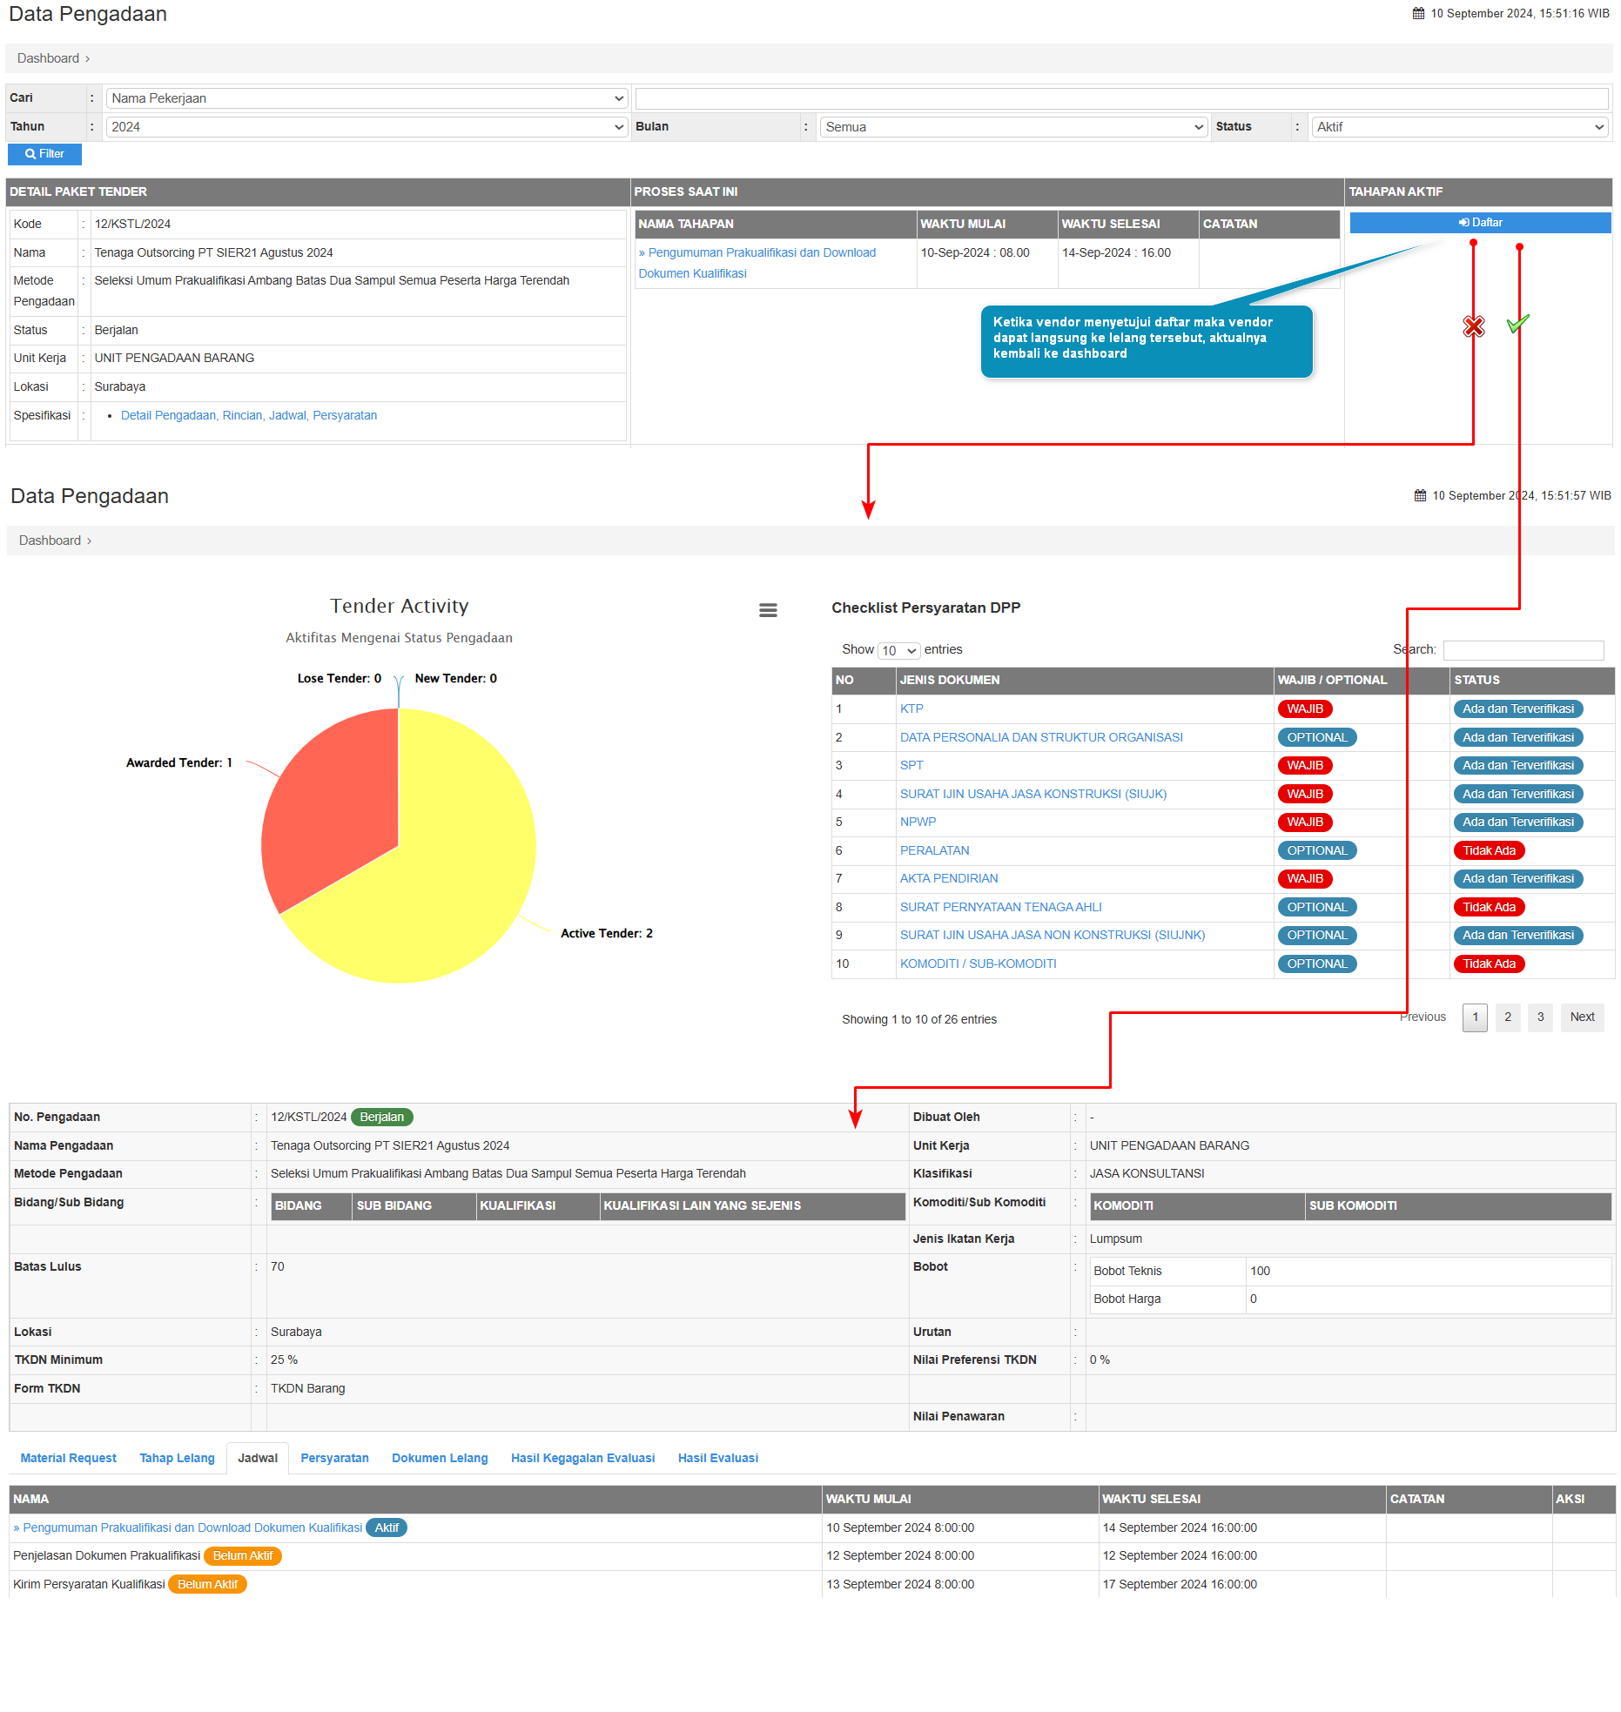The image size is (1621, 1712).
Task: Click the green checkmark icon
Action: [x=1517, y=324]
